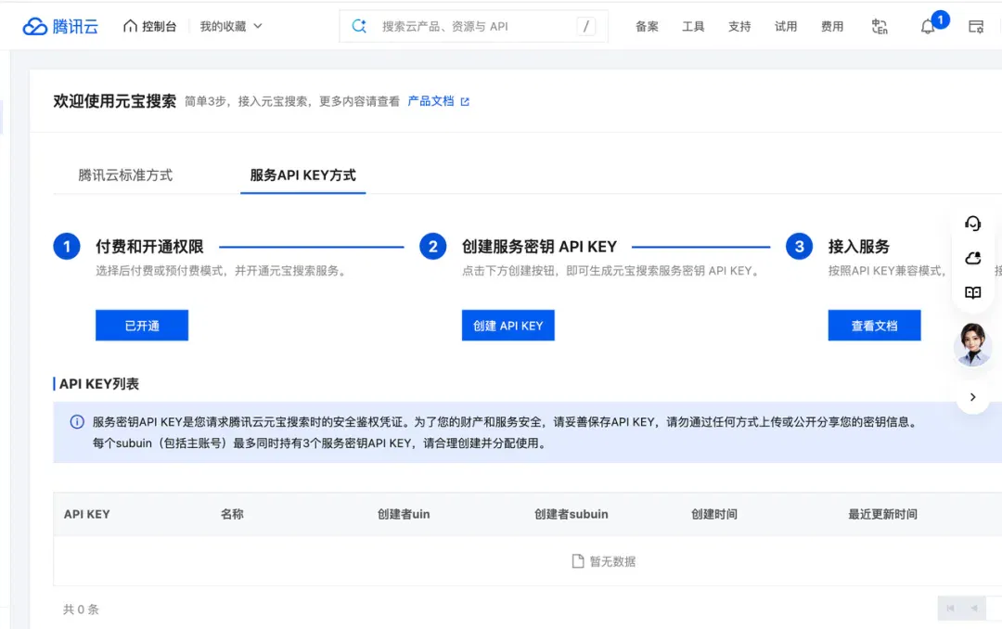Image resolution: width=1002 pixels, height=629 pixels.
Task: Click the info icon in the API KEY notice
Action: click(x=77, y=422)
